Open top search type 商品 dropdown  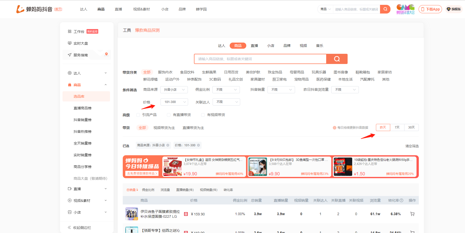[325, 9]
